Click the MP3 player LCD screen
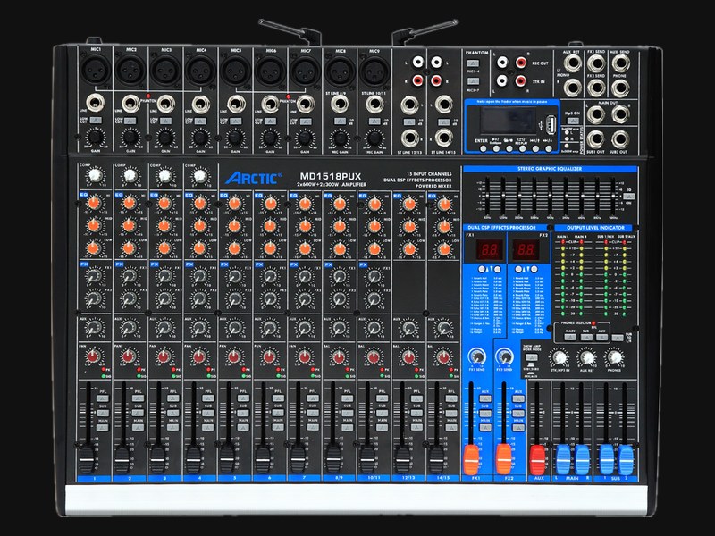715x536 pixels. pos(510,121)
